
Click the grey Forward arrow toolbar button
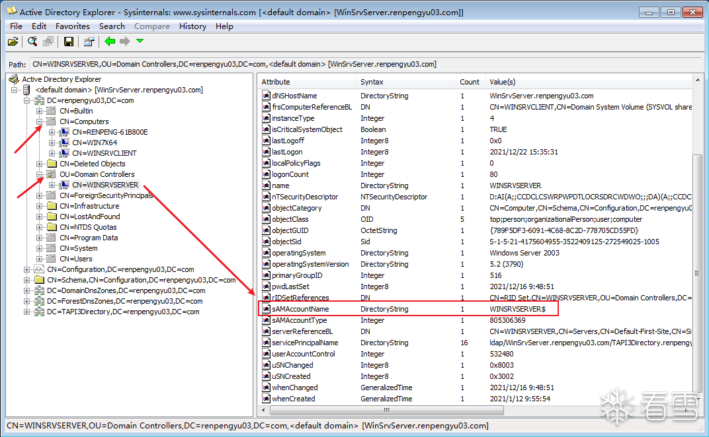tap(125, 42)
